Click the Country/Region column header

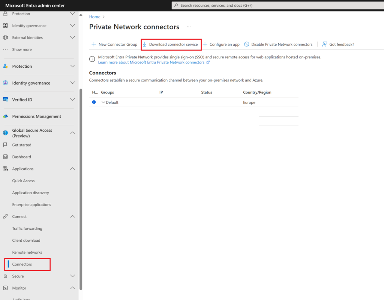pos(257,92)
